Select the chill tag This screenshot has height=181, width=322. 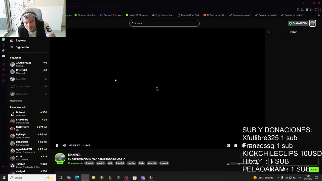(110, 163)
